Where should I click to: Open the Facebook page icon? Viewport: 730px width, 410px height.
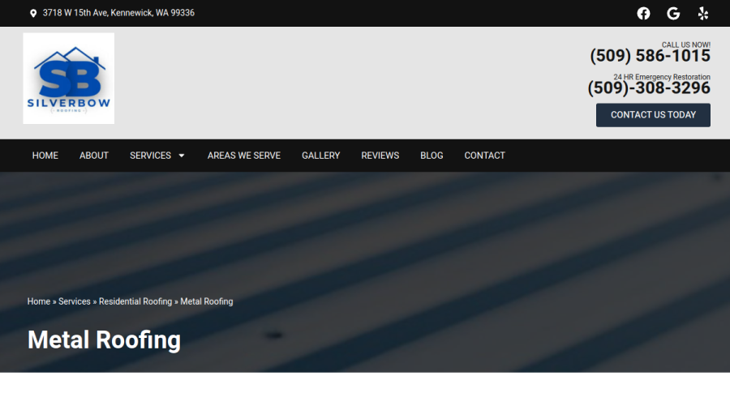tap(643, 14)
